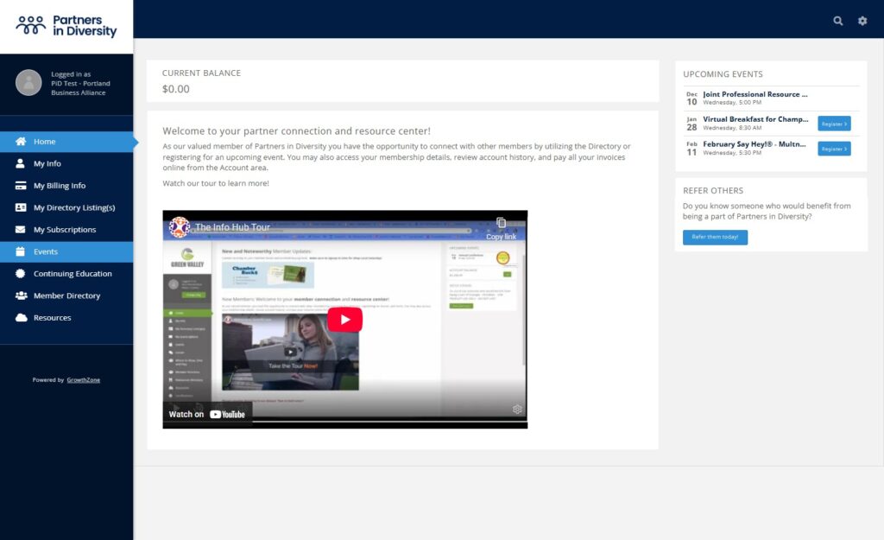This screenshot has height=540, width=884.
Task: Click the Refer them today! button
Action: [x=715, y=237]
